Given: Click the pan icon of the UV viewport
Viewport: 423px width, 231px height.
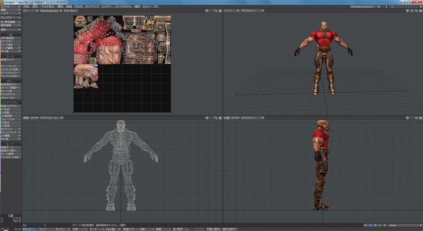Looking at the screenshot, I should coord(207,11).
